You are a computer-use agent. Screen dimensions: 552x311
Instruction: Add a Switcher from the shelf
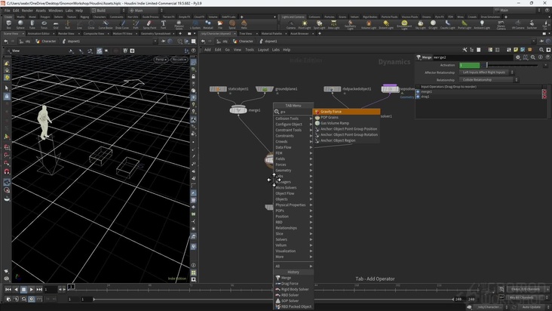pyautogui.click(x=532, y=24)
